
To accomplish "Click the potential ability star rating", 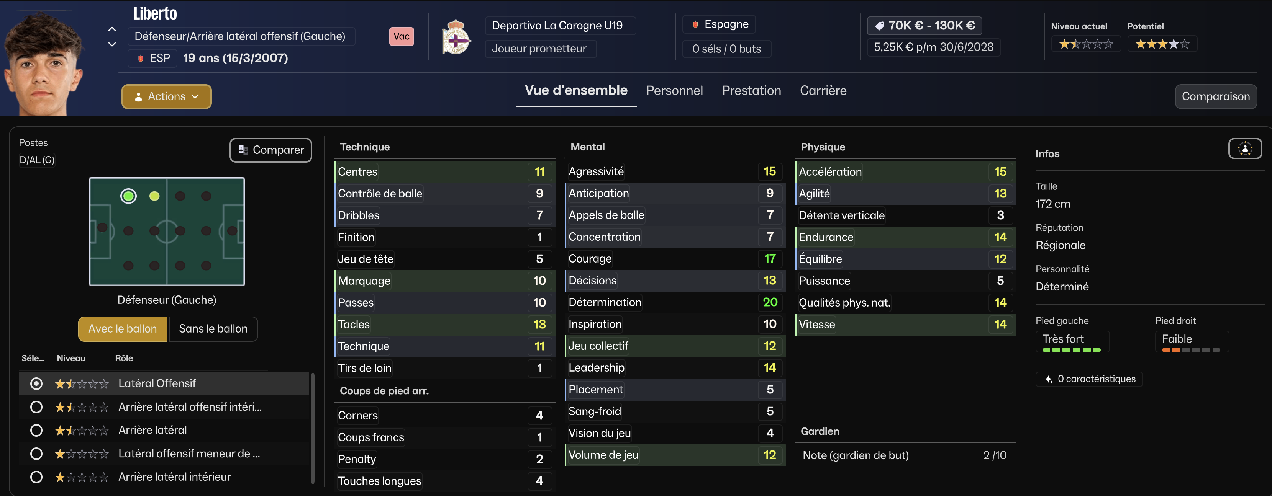I will [x=1162, y=44].
